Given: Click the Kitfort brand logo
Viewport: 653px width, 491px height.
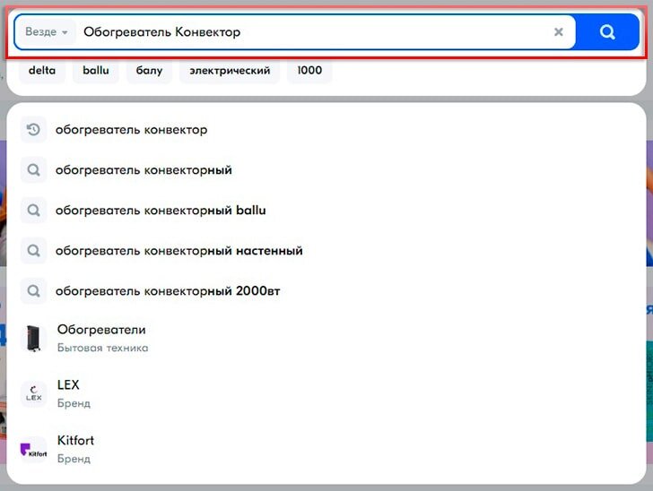Looking at the screenshot, I should 33,450.
